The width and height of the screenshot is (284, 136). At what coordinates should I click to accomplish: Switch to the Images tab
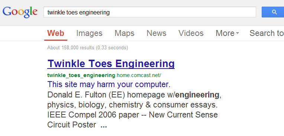[89, 33]
